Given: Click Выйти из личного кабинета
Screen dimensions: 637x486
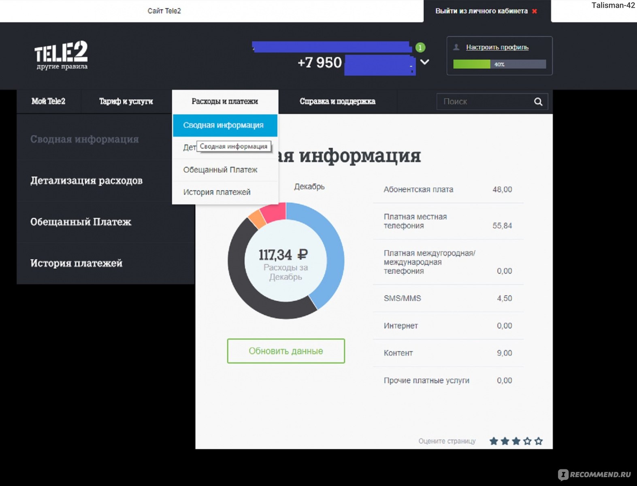Looking at the screenshot, I should [x=481, y=11].
